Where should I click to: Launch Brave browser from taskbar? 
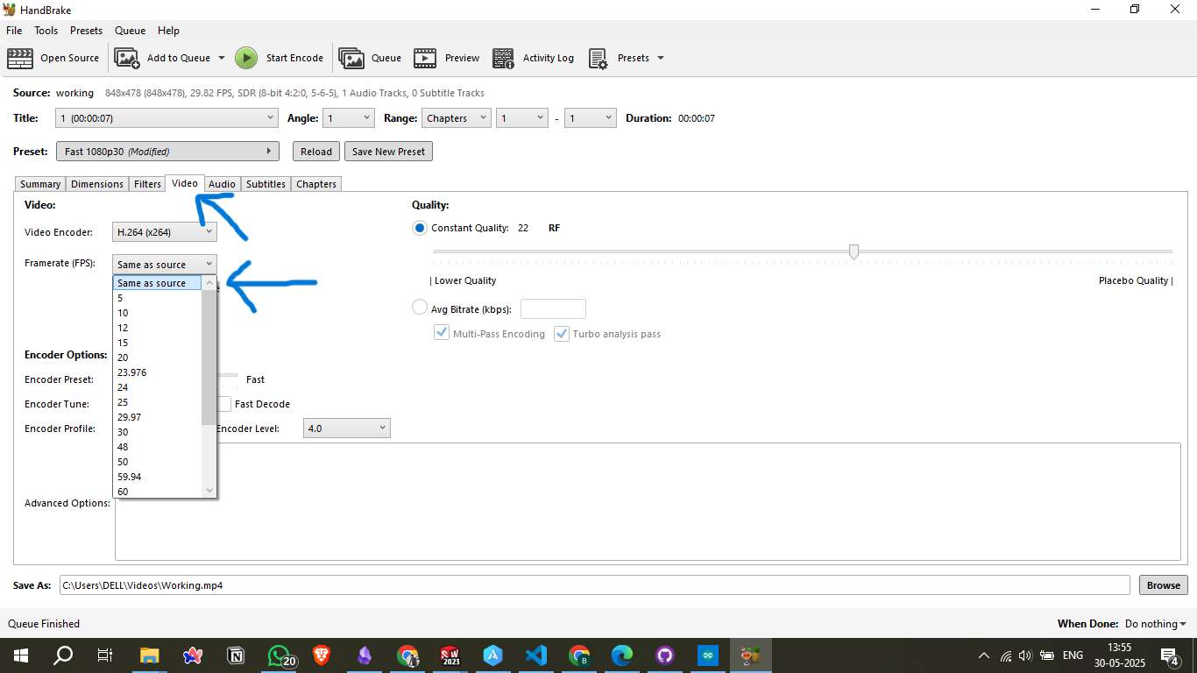coord(322,655)
